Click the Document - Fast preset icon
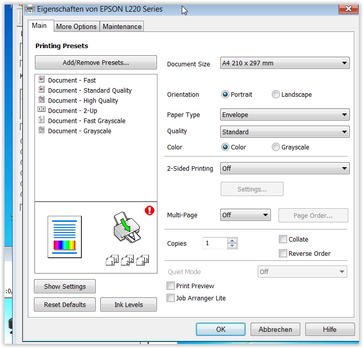 42,80
